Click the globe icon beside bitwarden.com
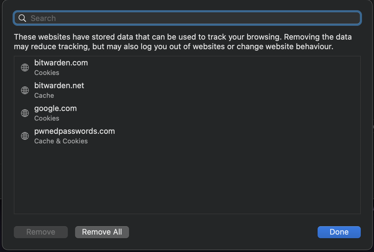 [x=25, y=67]
